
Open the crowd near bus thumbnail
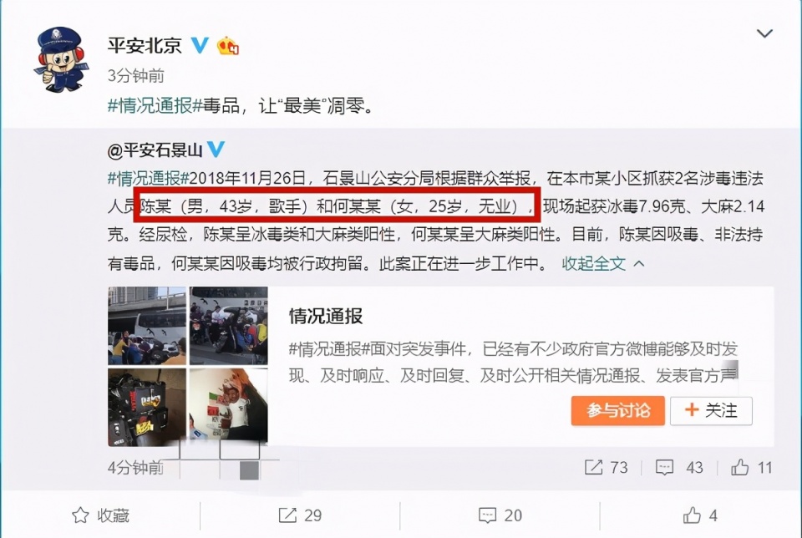click(228, 326)
